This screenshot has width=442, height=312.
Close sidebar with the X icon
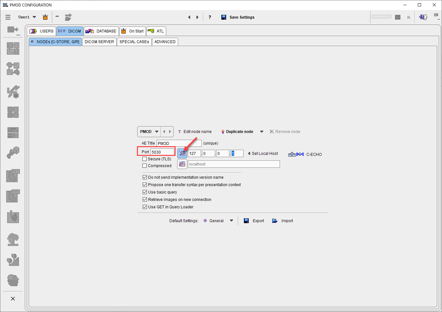tap(13, 299)
